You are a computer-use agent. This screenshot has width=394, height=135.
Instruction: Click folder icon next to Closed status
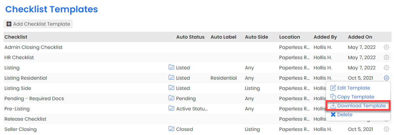[x=171, y=129]
